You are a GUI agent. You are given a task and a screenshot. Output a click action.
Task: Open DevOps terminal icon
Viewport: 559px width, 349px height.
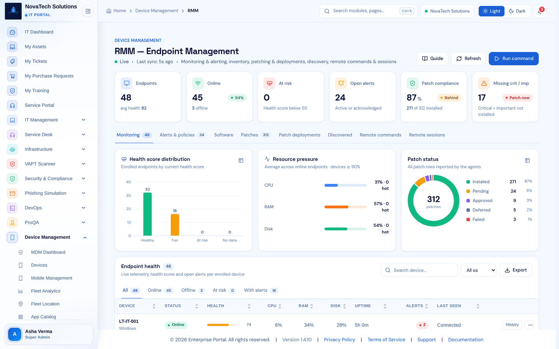12,208
